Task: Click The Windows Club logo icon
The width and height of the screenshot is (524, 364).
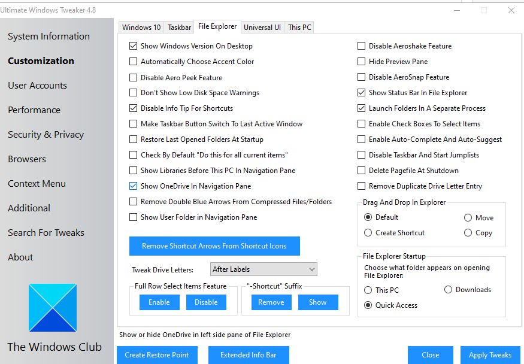Action: pos(53,308)
